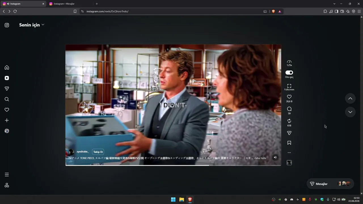Open the Meta apps switcher icon

[7, 185]
